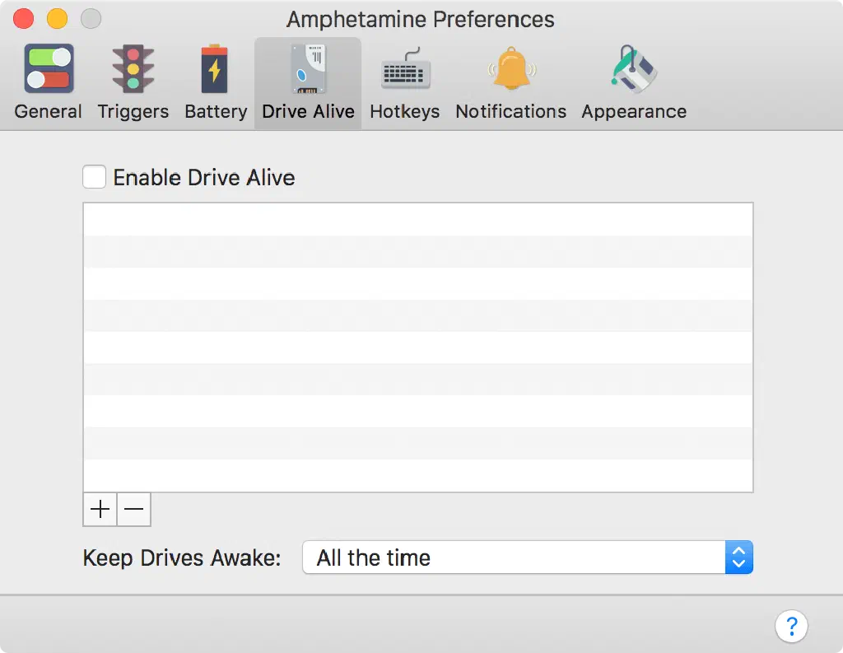This screenshot has height=653, width=843.
Task: Select the Triggers traffic light icon
Action: (x=133, y=69)
